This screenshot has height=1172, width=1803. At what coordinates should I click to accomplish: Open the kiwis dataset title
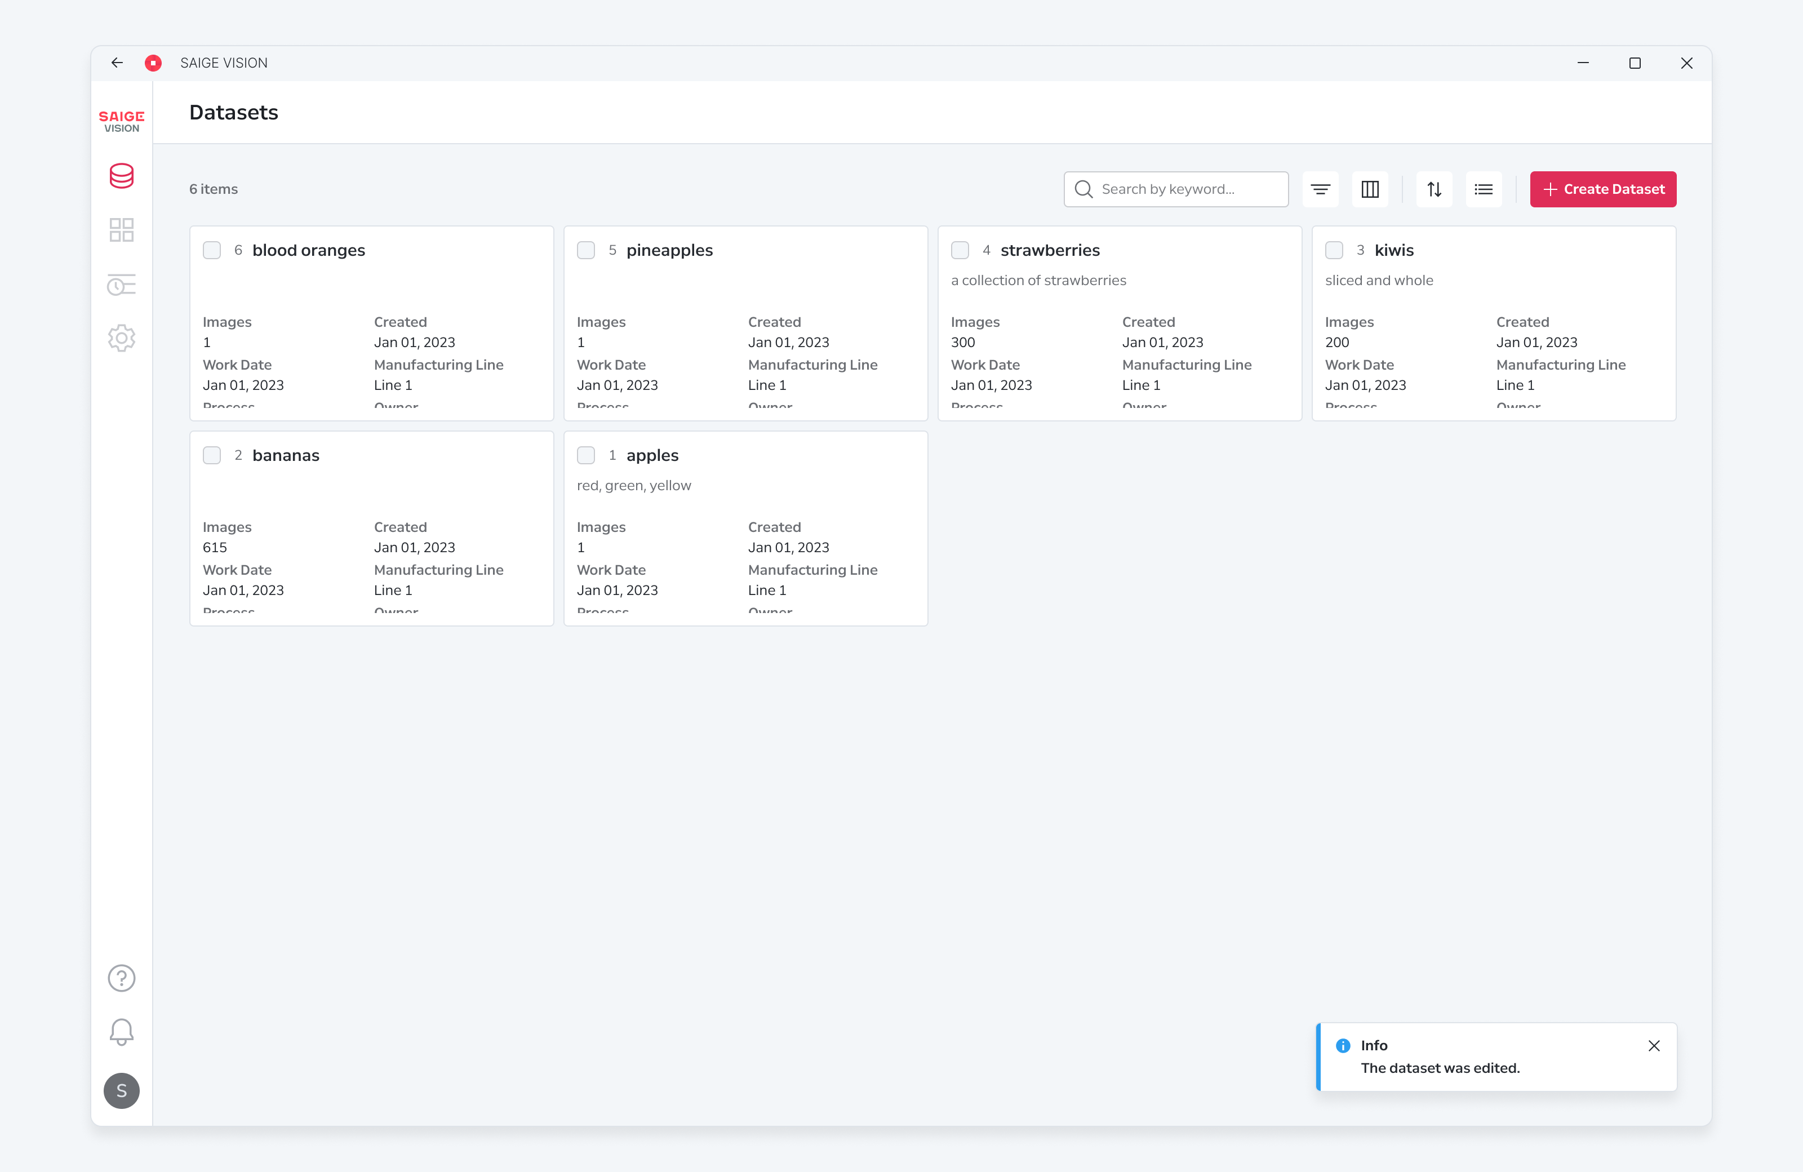(1394, 250)
